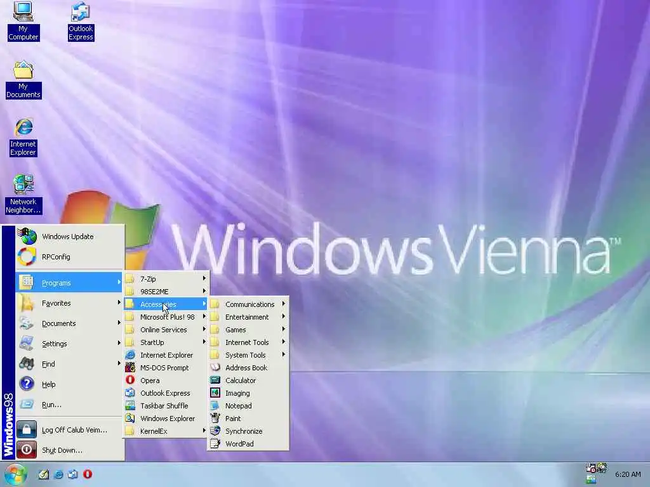
Task: Choose Internet Tools in Accessories submenu
Action: pos(248,342)
